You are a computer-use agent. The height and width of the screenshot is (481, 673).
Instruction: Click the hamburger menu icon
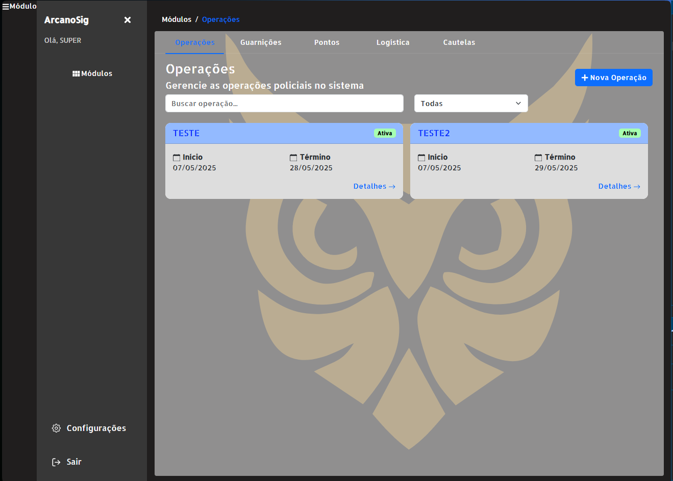(x=6, y=7)
